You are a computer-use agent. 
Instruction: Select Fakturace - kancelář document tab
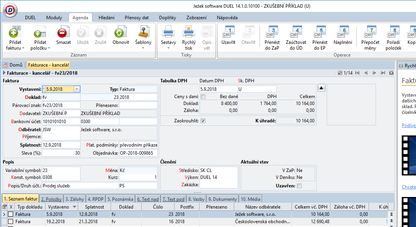(49, 65)
